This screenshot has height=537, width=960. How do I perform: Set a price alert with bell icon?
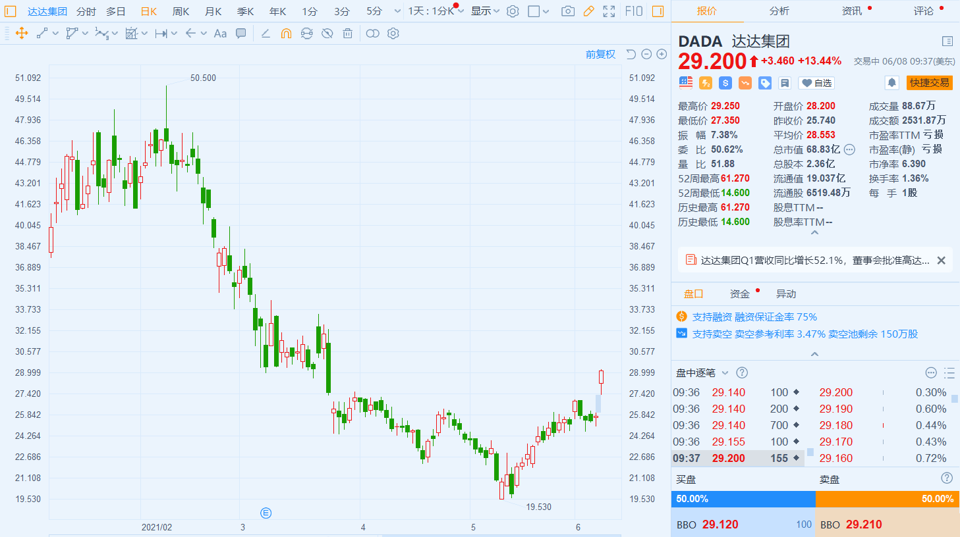click(x=891, y=82)
